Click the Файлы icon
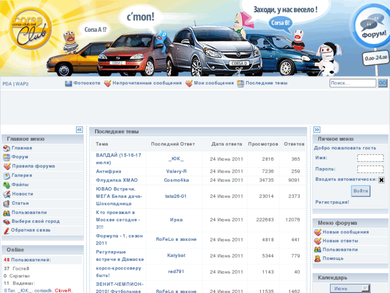The width and height of the screenshot is (390, 293). pyautogui.click(x=6, y=185)
